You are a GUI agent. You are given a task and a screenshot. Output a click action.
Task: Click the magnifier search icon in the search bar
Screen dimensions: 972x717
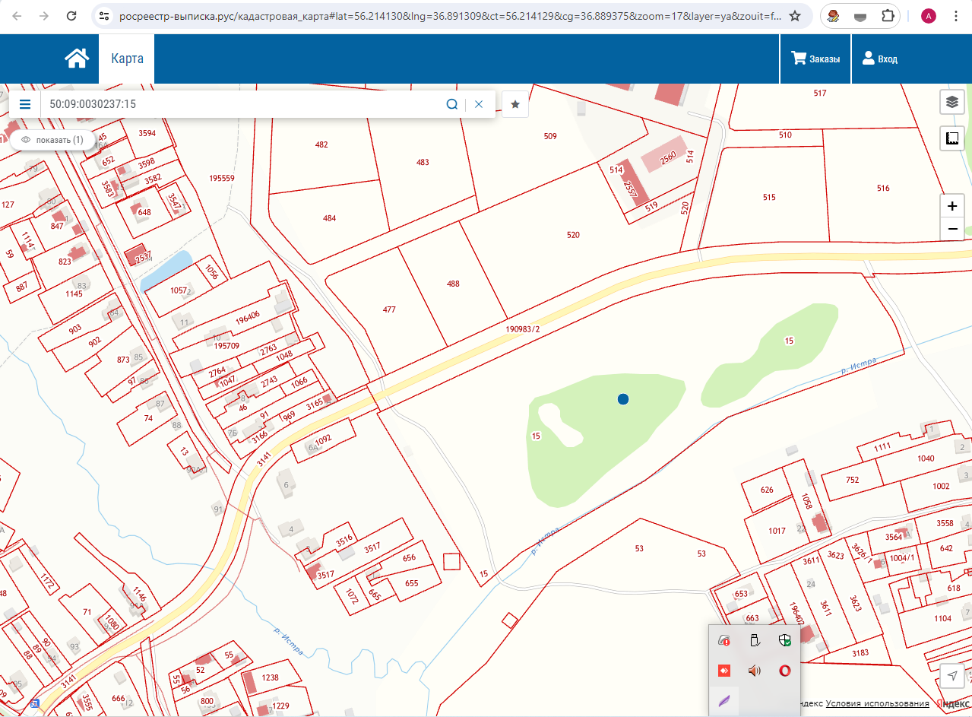451,104
